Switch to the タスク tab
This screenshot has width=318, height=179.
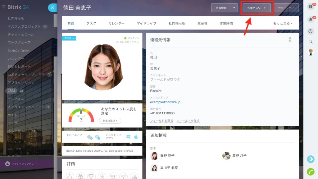91,23
